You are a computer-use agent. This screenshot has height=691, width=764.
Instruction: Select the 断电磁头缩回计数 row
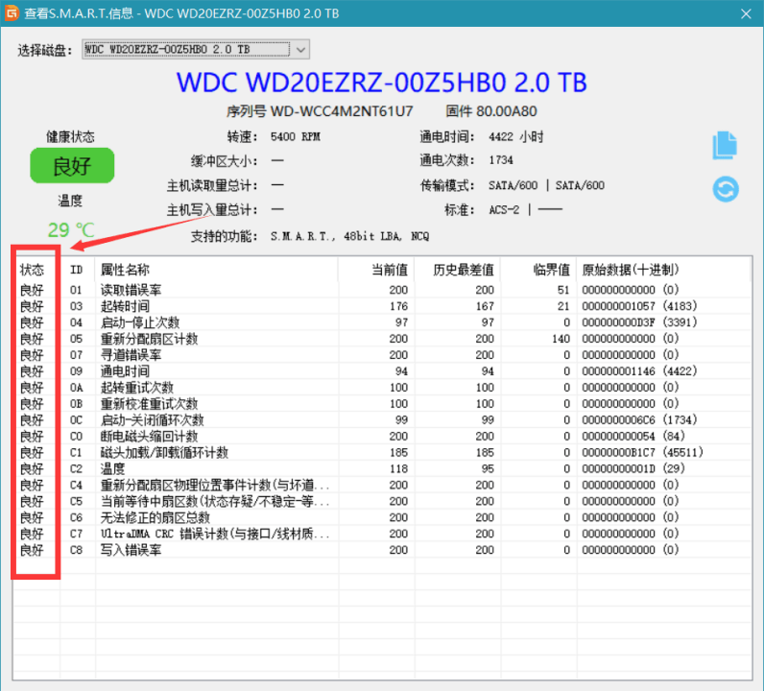pyautogui.click(x=382, y=436)
